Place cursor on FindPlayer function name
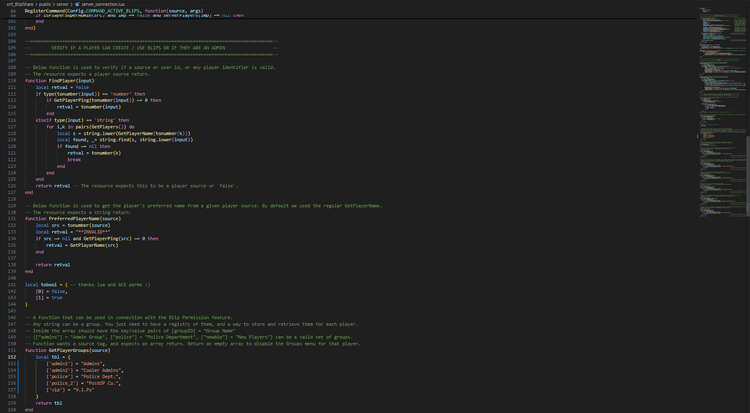750x413 pixels. point(62,80)
